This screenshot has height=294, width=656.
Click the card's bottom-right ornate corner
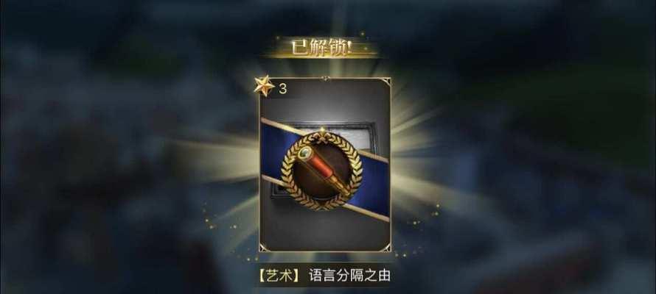coord(386,247)
